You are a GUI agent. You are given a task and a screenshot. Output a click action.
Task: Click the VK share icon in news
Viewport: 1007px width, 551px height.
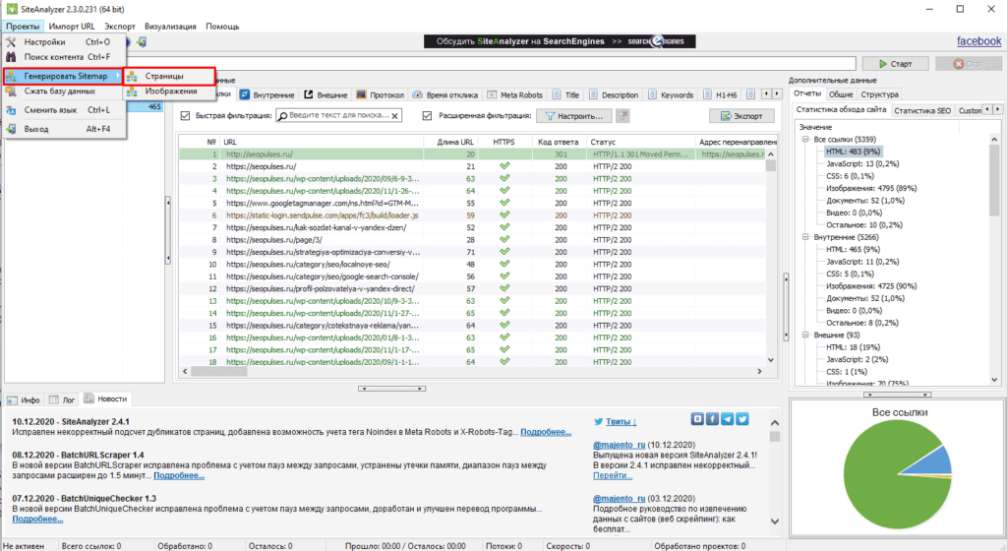click(697, 419)
